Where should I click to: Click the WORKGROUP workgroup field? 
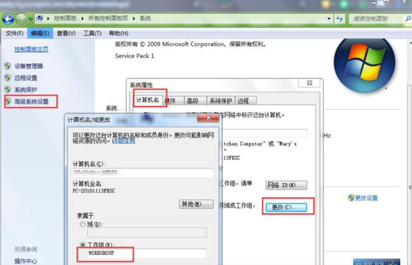[x=147, y=253]
